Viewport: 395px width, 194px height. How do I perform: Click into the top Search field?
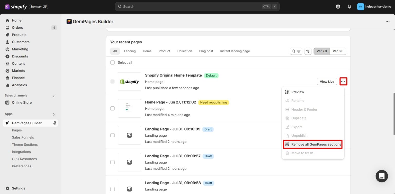(197, 6)
